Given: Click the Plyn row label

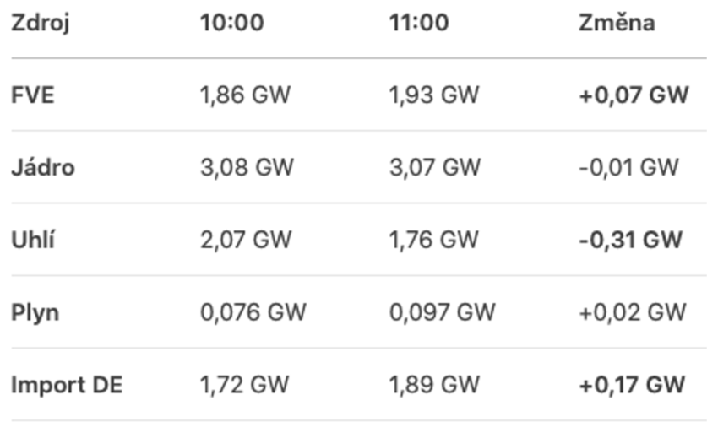Looking at the screenshot, I should tap(35, 312).
